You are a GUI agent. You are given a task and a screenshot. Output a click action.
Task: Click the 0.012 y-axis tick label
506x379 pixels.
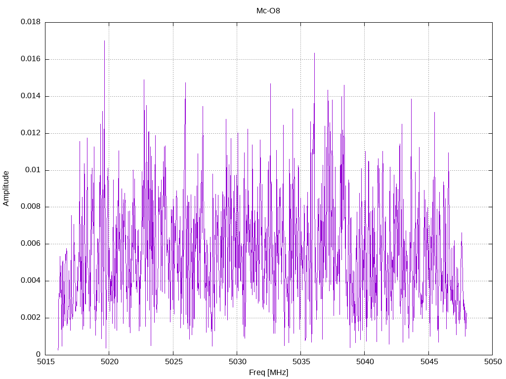coord(31,133)
